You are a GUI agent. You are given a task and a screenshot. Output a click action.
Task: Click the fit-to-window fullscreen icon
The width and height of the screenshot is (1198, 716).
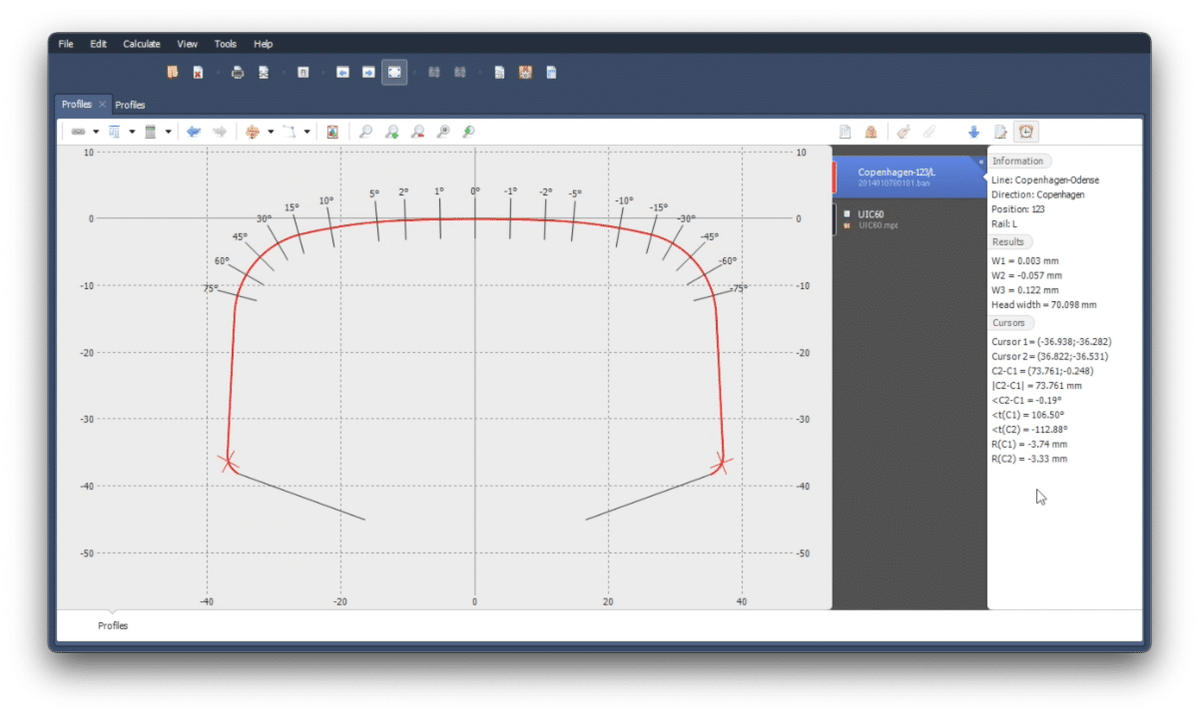point(394,73)
